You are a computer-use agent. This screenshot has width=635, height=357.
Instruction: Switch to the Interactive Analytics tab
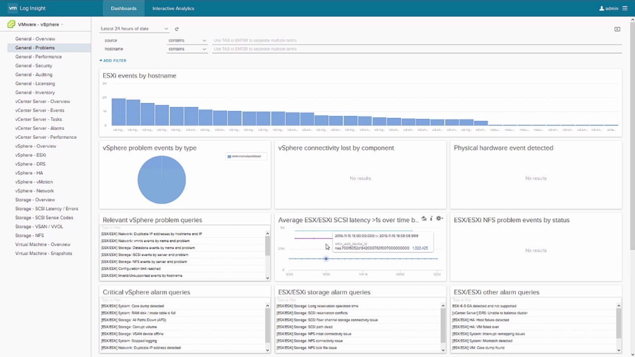[x=173, y=8]
